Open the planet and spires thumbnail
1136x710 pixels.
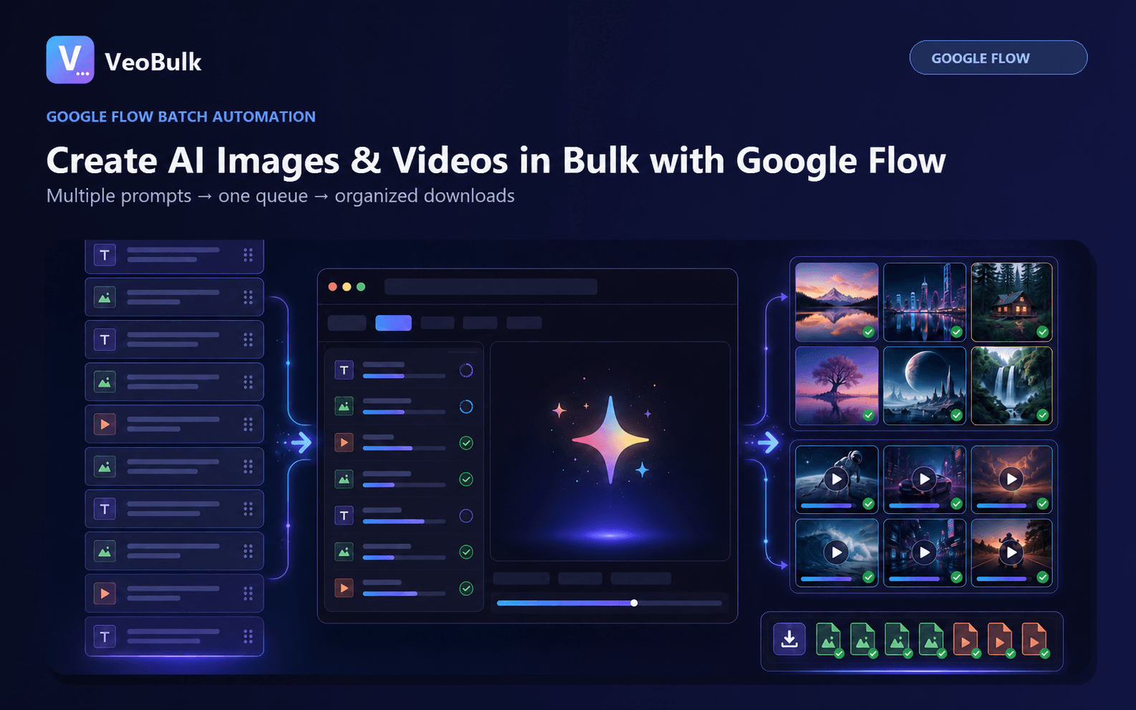925,386
